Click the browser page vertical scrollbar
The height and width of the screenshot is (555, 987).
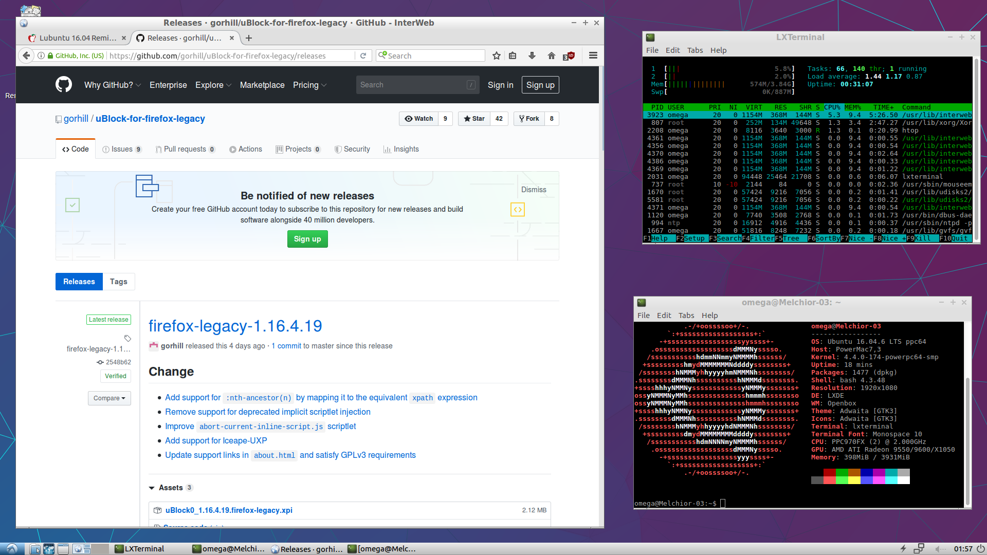pos(601,108)
